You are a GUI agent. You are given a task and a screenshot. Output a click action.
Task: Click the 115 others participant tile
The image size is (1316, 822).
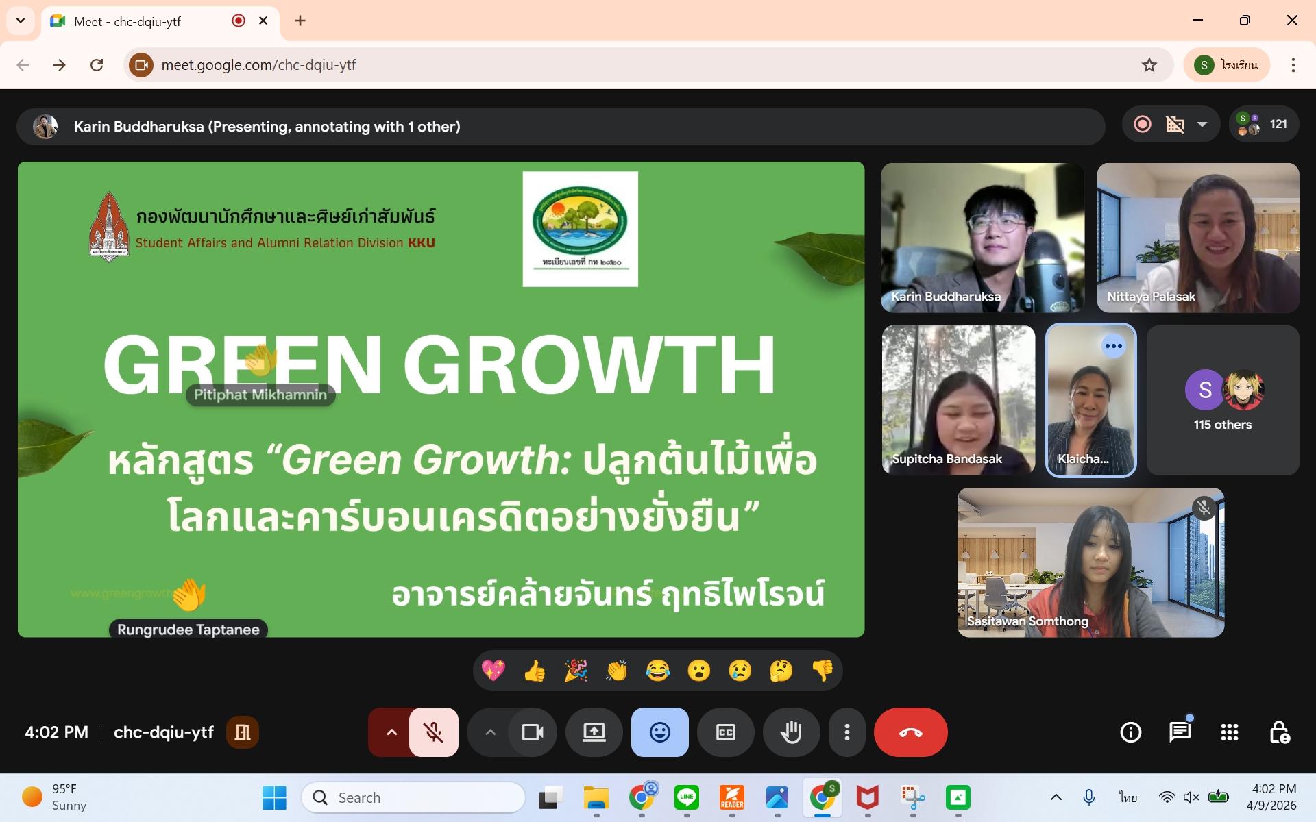click(1222, 401)
